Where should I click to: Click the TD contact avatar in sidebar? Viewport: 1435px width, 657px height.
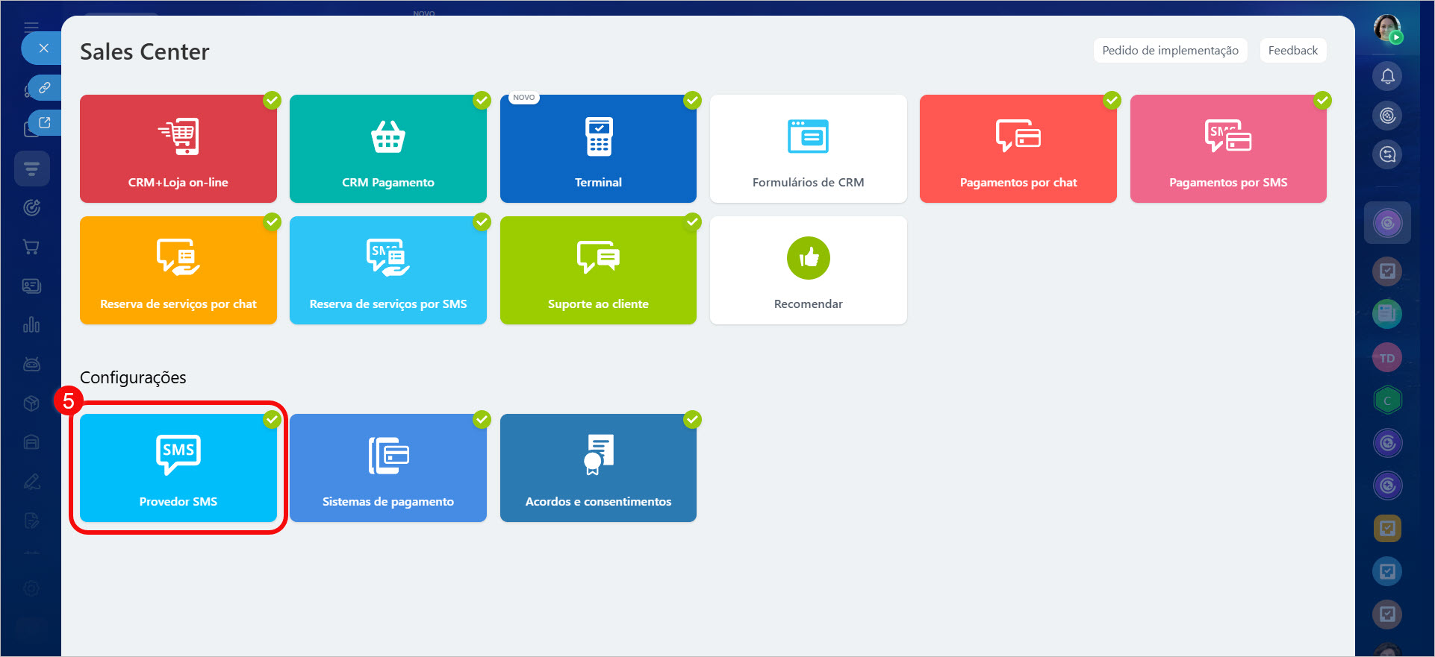pos(1386,358)
